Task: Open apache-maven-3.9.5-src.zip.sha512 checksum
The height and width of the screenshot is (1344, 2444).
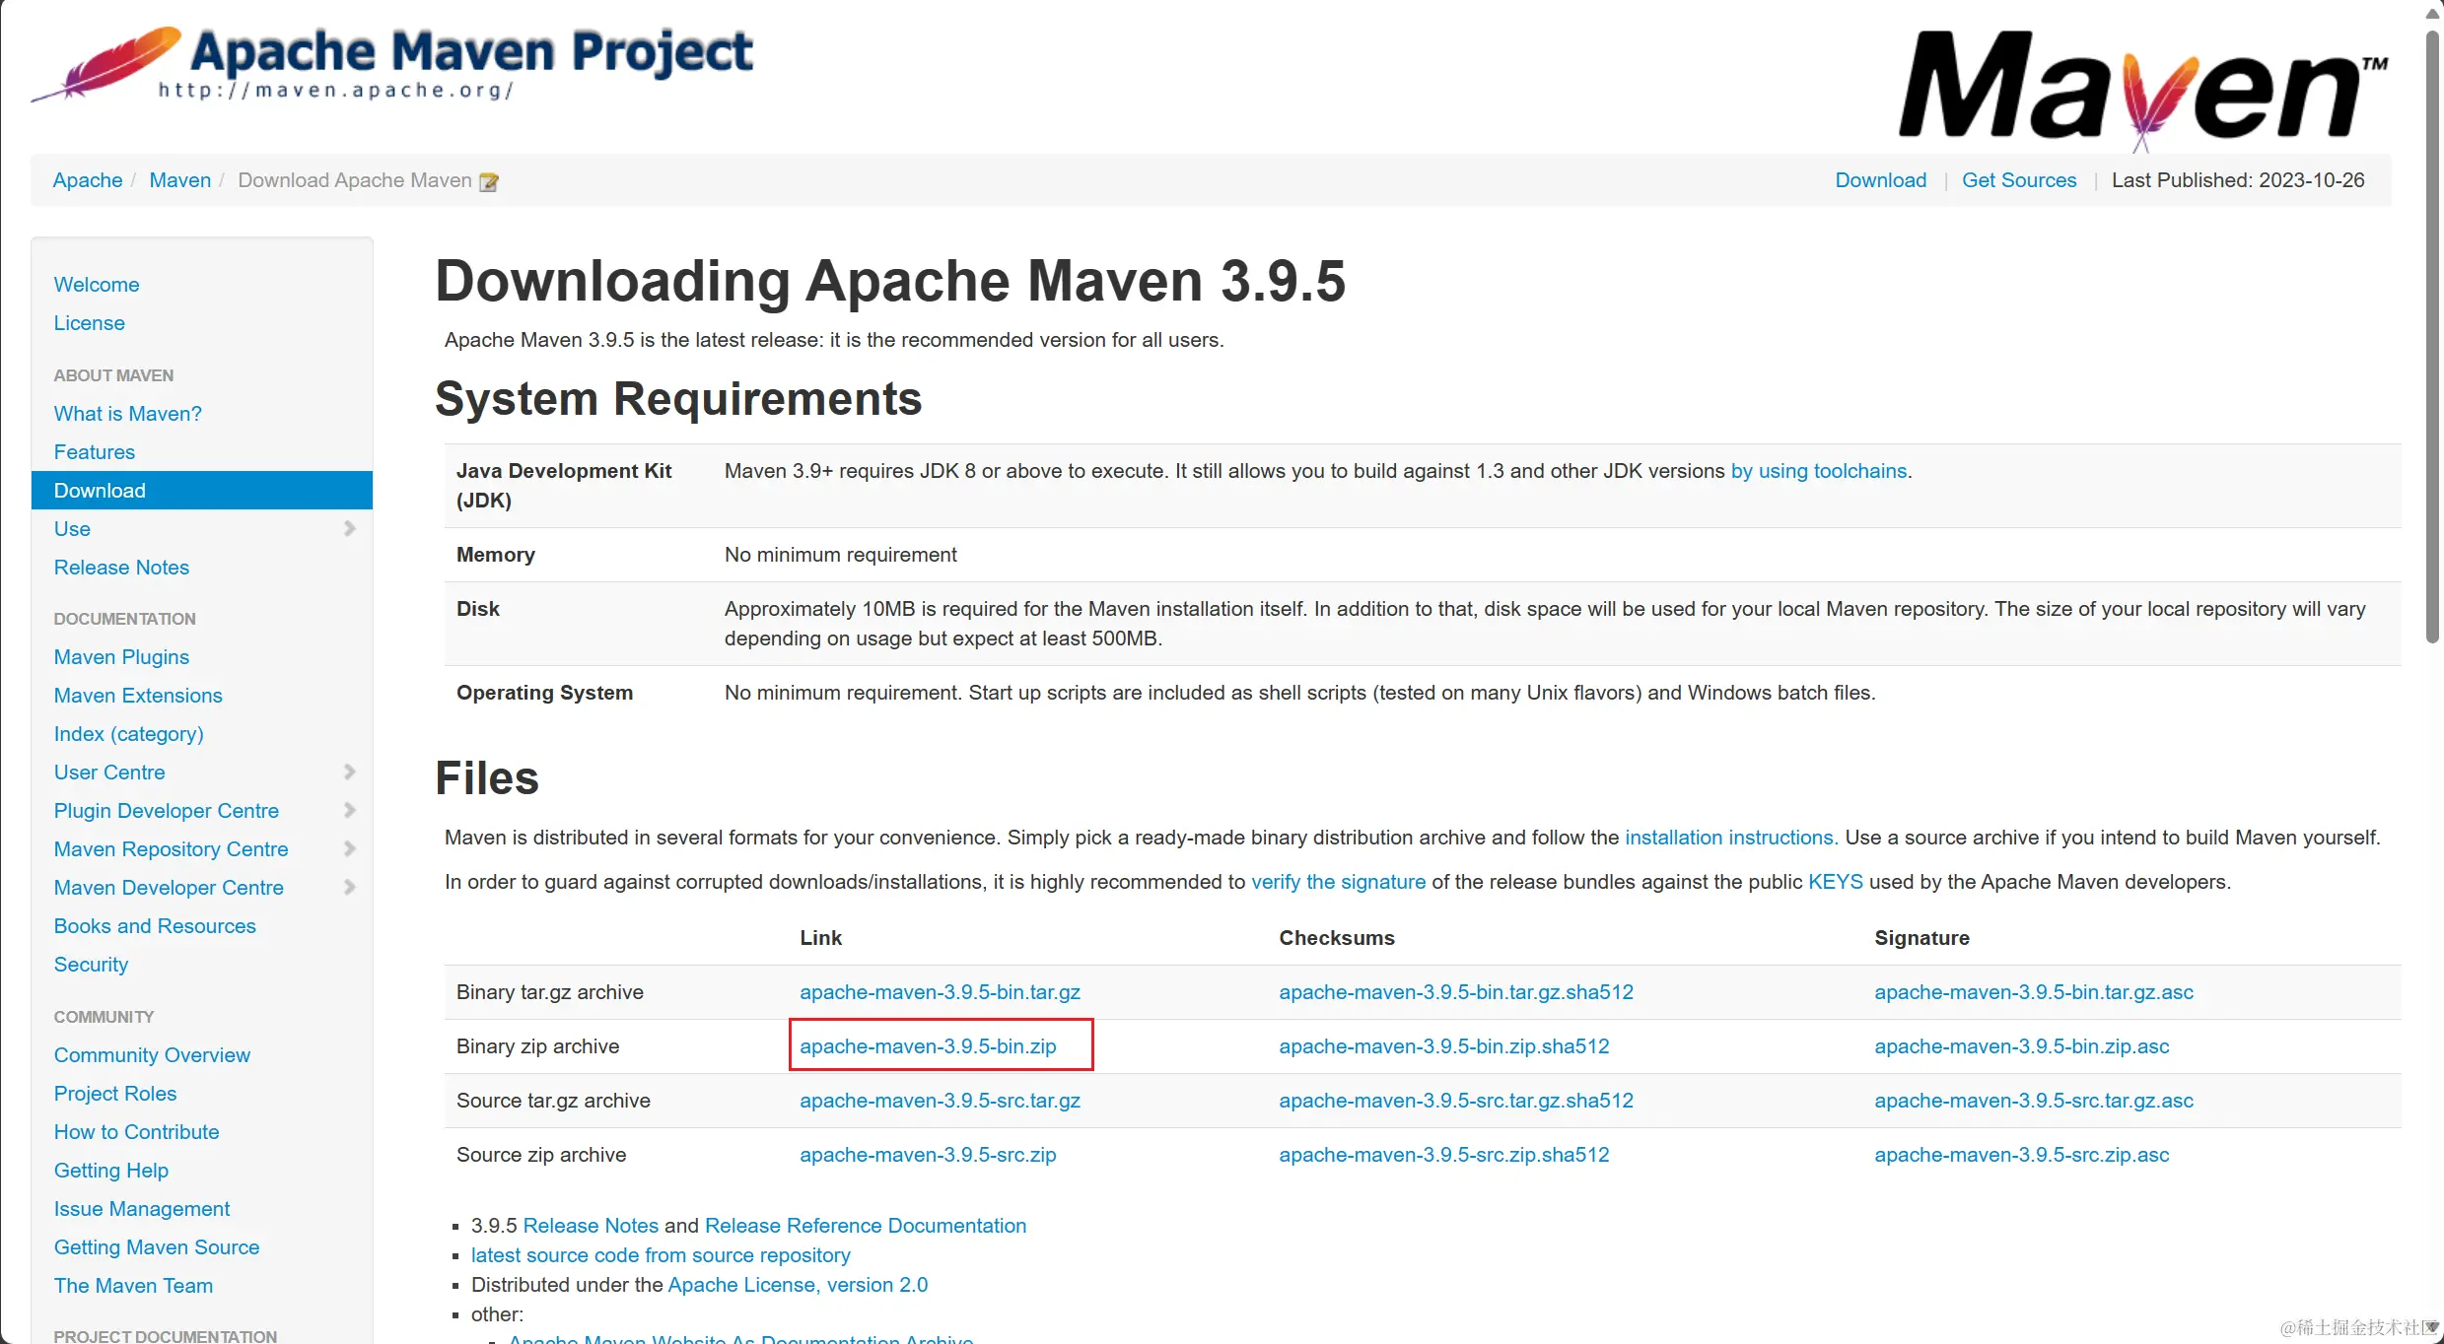Action: click(1443, 1155)
